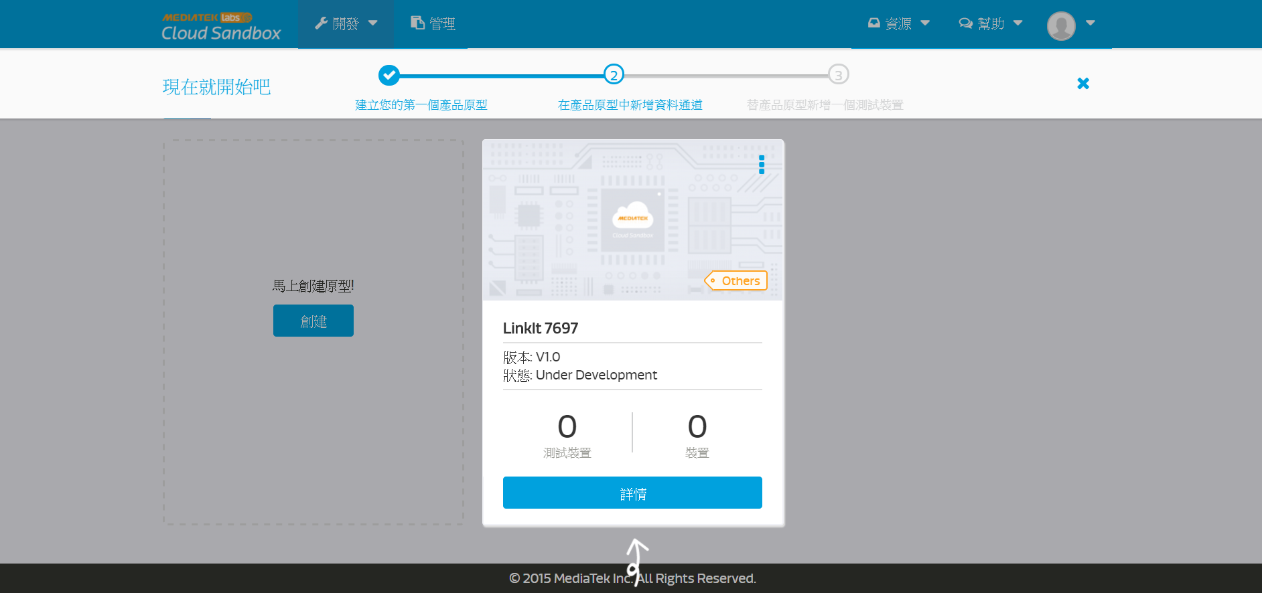Click the copyright 2015 MediaTek footer text
1262x593 pixels.
[632, 578]
